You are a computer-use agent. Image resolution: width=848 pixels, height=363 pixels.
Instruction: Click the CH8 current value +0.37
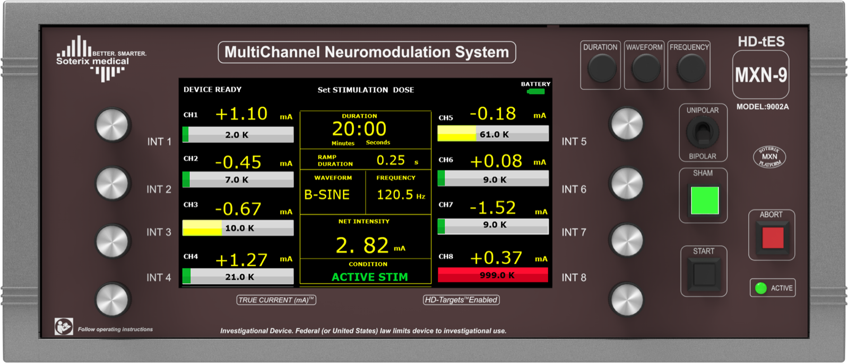coord(496,257)
